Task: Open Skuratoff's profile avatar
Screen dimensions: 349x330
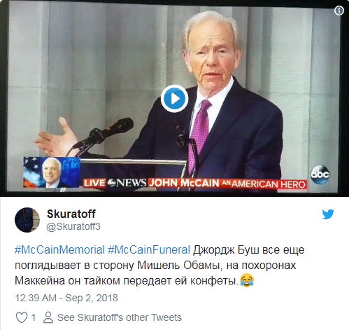Action: pyautogui.click(x=27, y=220)
